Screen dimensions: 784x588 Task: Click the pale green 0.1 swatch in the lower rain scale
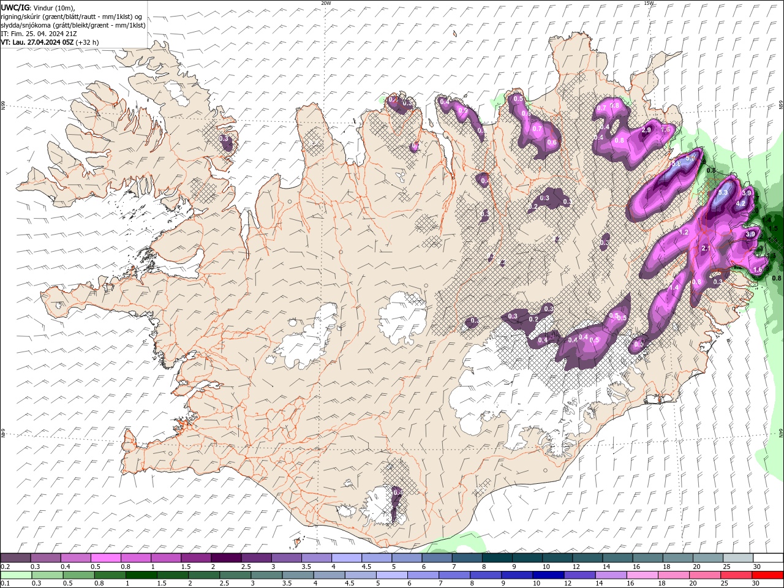click(x=16, y=575)
